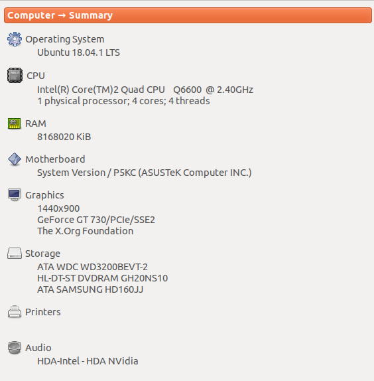This screenshot has height=381, width=374.
Task: Select the Storage section heading
Action: 42,254
